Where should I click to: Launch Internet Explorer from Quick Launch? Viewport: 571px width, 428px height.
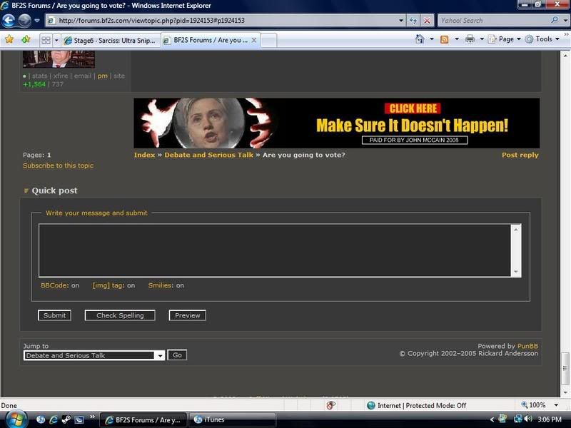point(54,419)
